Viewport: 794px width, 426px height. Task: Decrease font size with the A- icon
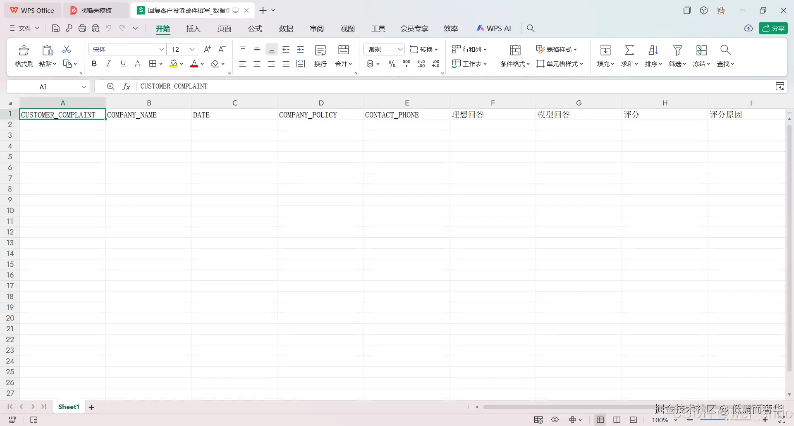tap(222, 49)
